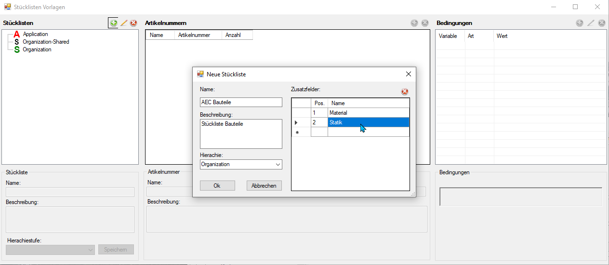Click the greyed delete icon in Artikelnummern header
This screenshot has height=265, width=609.
click(x=425, y=23)
